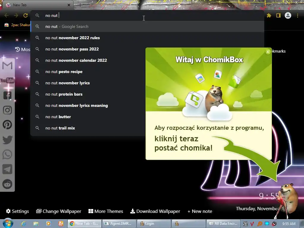Open the Extensions puzzle icon
Screen dimensions: 304x228
(269, 15)
